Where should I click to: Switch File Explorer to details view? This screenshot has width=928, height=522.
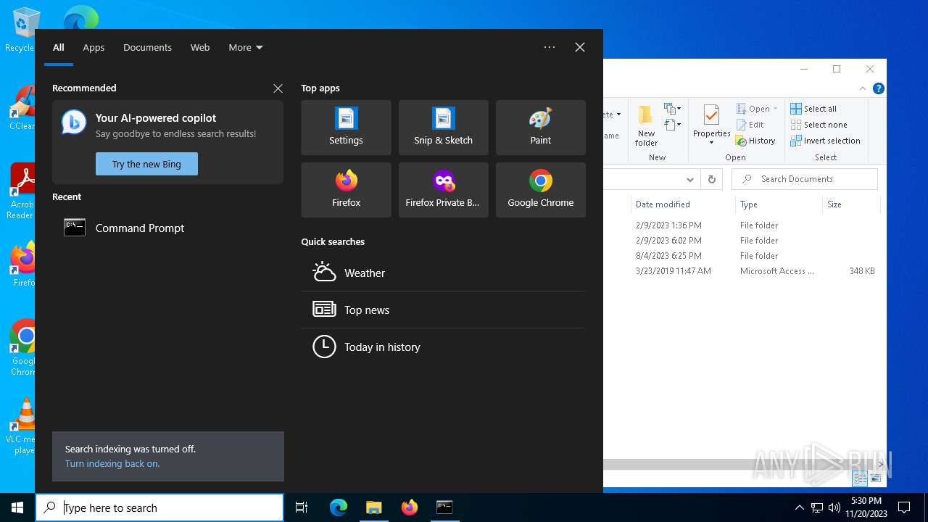tap(860, 478)
